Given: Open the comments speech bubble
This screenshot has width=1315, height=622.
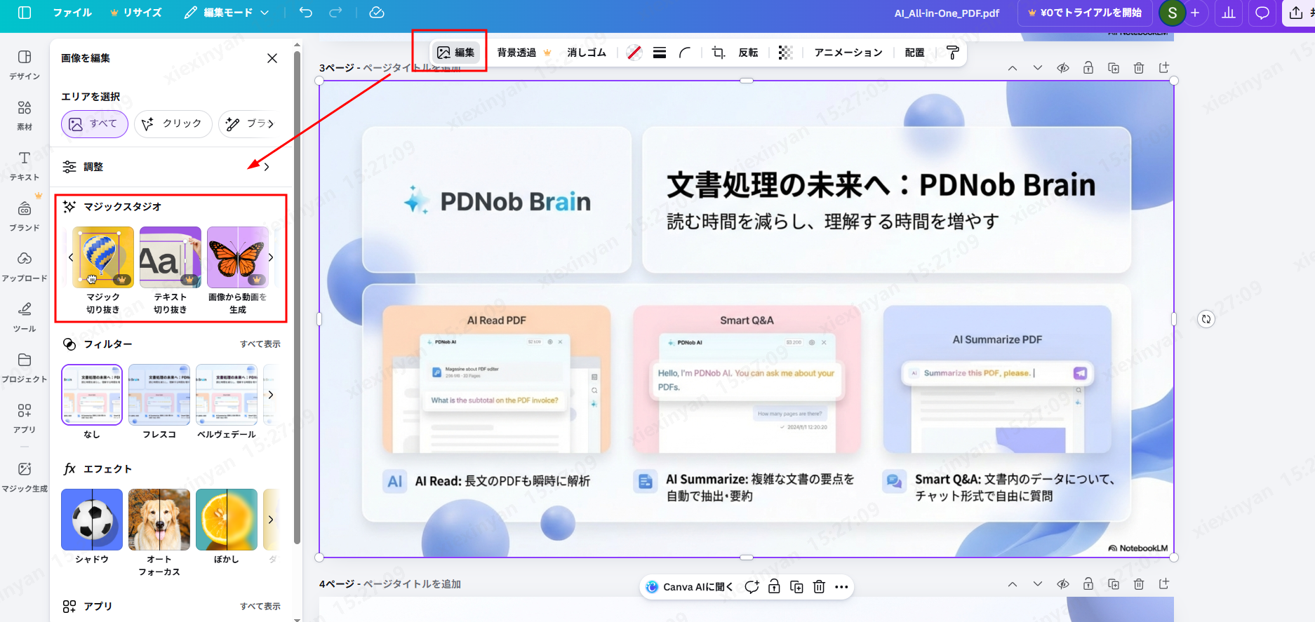Looking at the screenshot, I should 1262,13.
